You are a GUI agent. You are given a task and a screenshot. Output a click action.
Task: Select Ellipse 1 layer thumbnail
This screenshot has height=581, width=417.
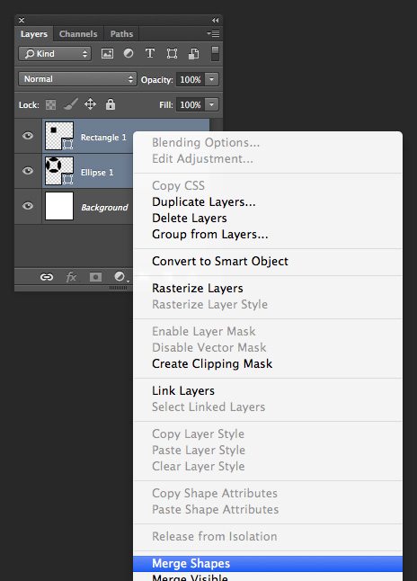pos(59,171)
